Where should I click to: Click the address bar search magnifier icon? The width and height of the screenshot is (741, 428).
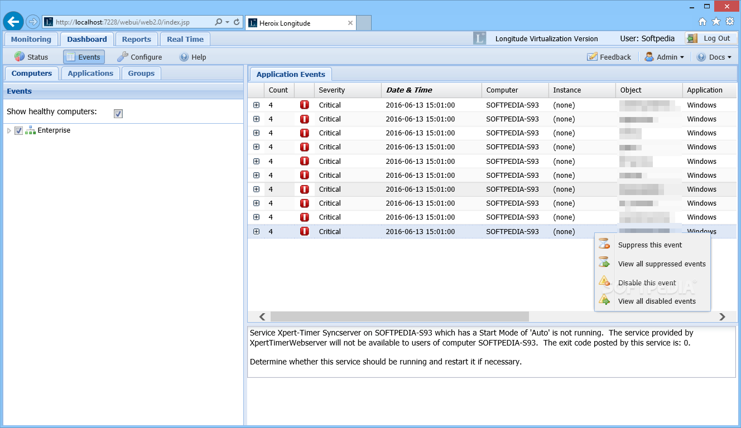coord(219,22)
